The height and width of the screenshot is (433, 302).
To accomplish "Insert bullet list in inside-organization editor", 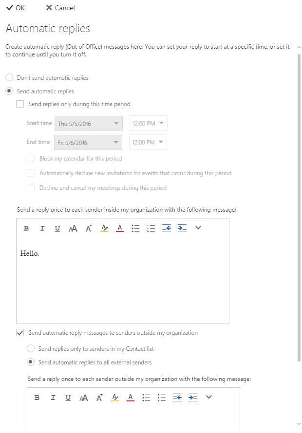I will [x=135, y=228].
